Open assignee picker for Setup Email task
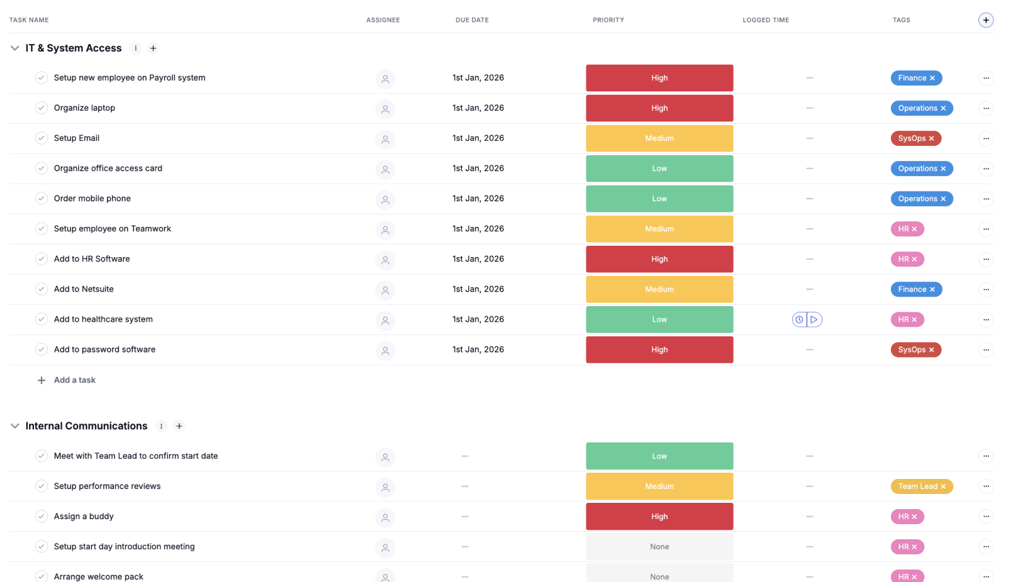Screen dimensions: 1013x582 tap(385, 139)
